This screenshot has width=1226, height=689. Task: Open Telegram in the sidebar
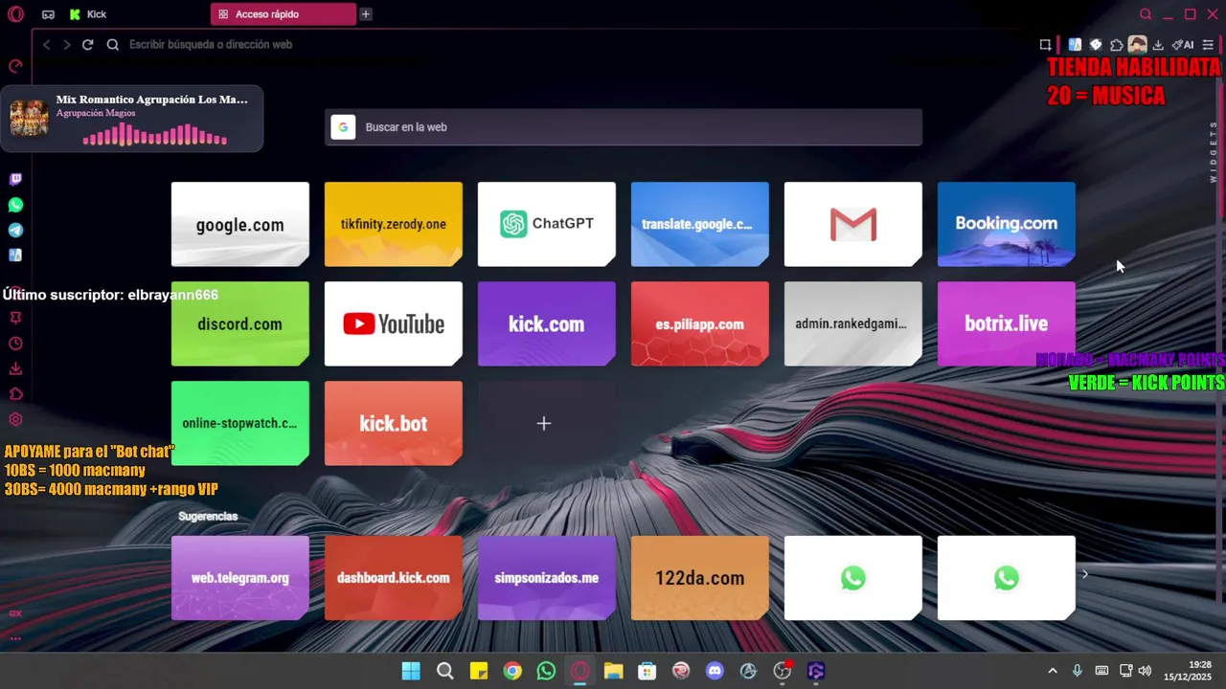pos(15,230)
